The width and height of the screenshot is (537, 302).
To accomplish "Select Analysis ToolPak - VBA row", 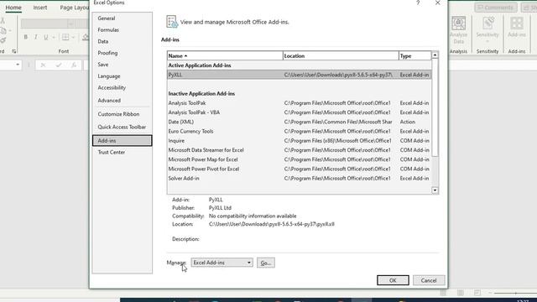I will (299, 112).
